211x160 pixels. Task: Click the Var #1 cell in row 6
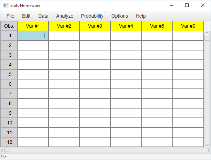33,84
